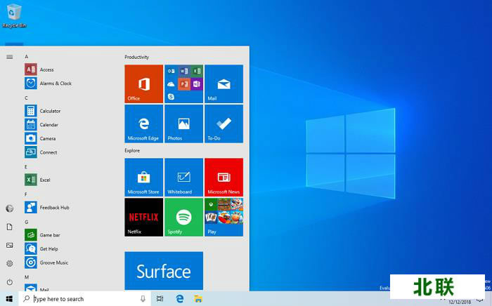Expand the Start menu hamburger button
Image resolution: width=492 pixels, height=306 pixels.
coord(9,57)
